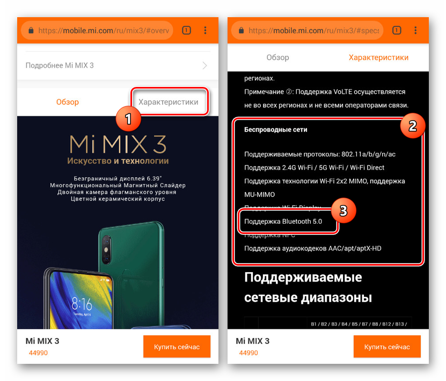Select Обзор tab on left screen
The width and height of the screenshot is (446, 381).
(68, 102)
